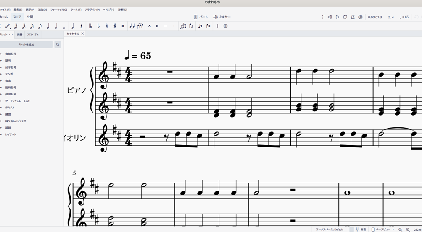Image resolution: width=422 pixels, height=232 pixels.
Task: Expand the アーティキュレーション palette
Action: pyautogui.click(x=17, y=101)
